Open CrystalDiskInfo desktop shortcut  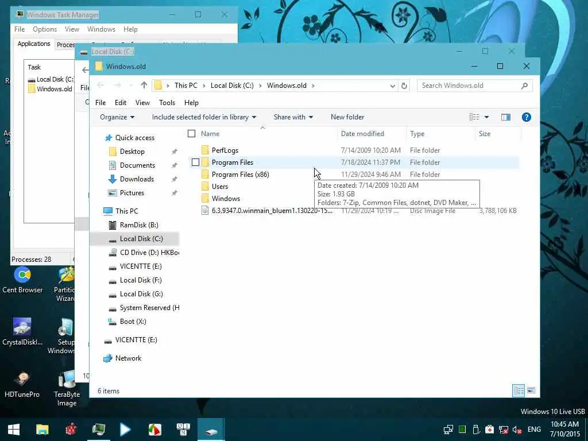click(x=22, y=332)
